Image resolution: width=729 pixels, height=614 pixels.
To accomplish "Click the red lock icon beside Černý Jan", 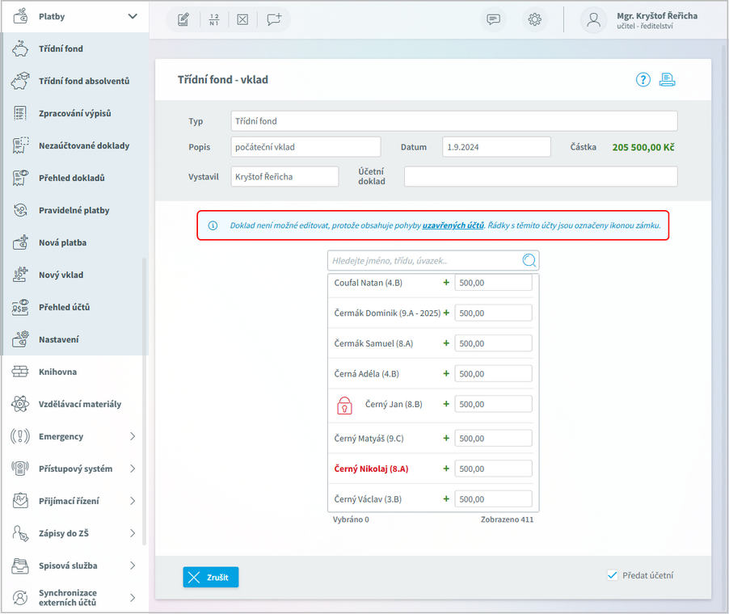I will click(x=345, y=405).
